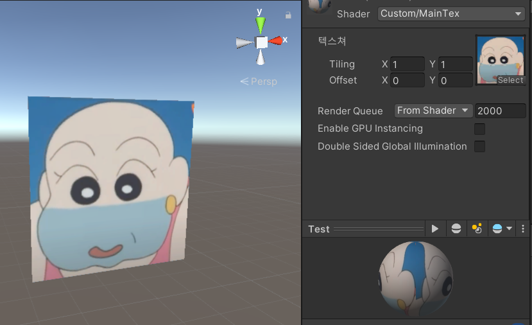Click the Offset X input field

click(x=407, y=80)
